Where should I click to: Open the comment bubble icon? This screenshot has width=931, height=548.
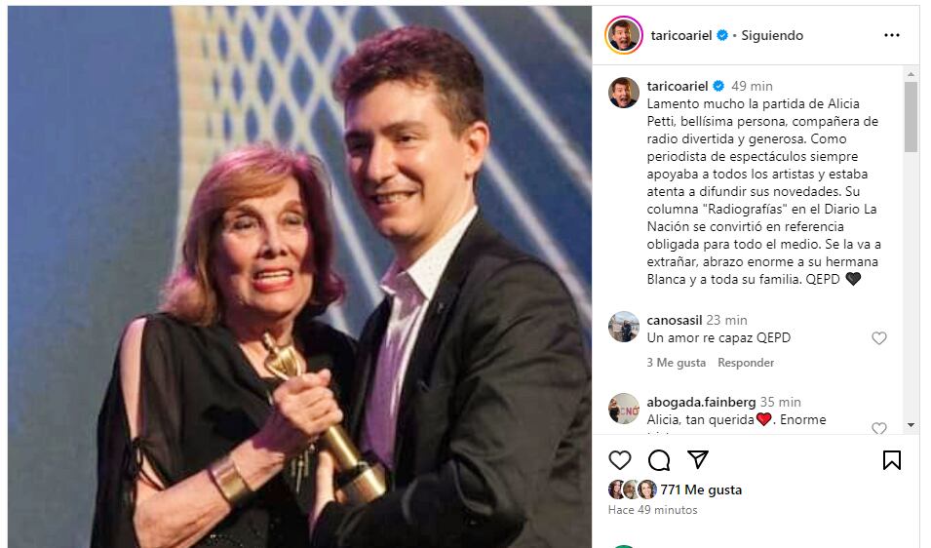pos(659,460)
